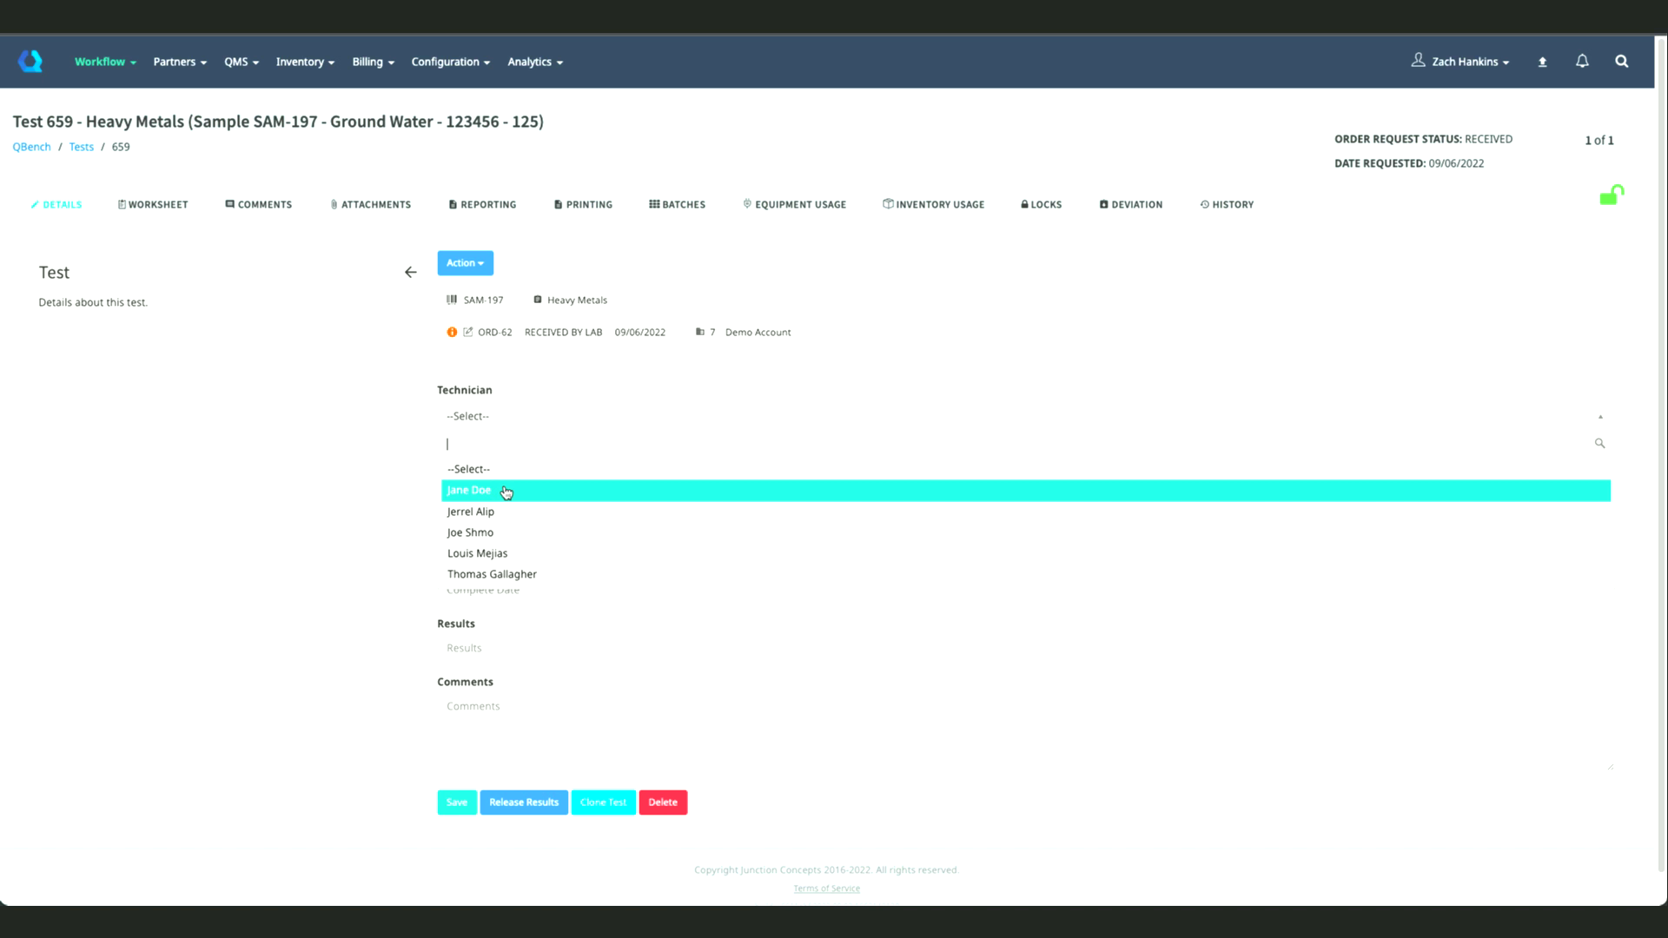1668x938 pixels.
Task: Open the notifications bell
Action: point(1582,61)
